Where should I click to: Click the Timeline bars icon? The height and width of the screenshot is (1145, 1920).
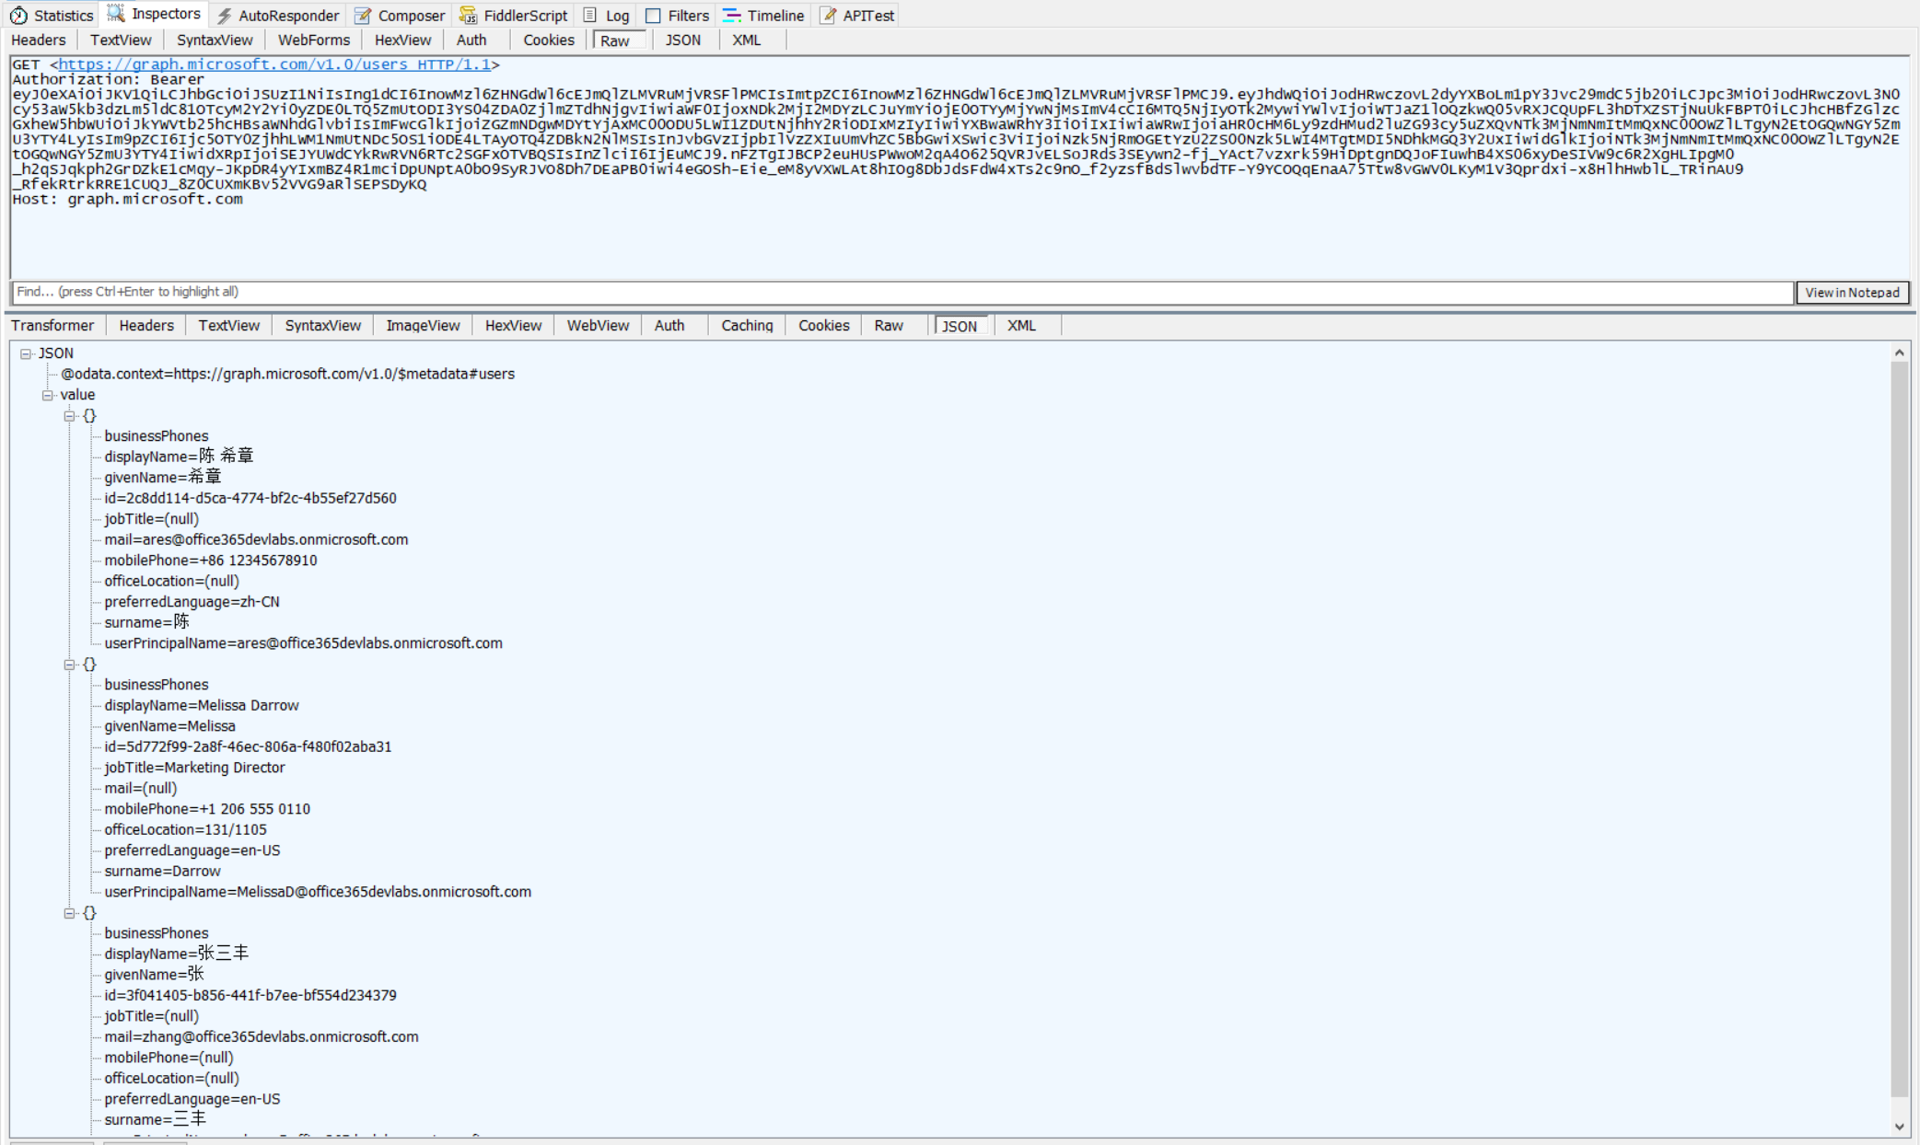pos(732,16)
